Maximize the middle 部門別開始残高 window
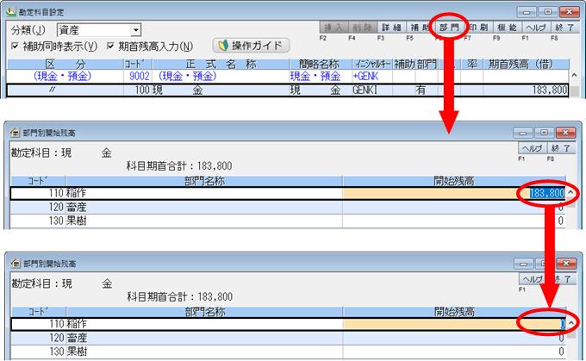The width and height of the screenshot is (586, 361). point(544,133)
